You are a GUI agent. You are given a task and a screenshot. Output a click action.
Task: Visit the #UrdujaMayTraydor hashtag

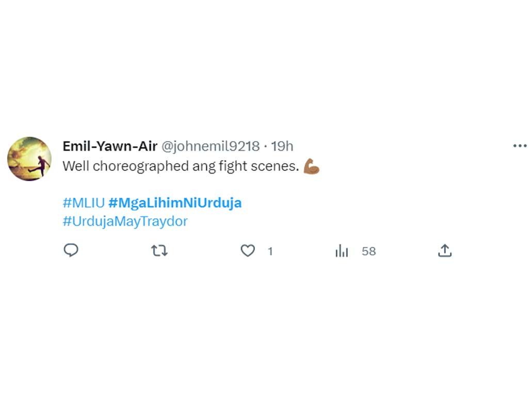tap(125, 221)
